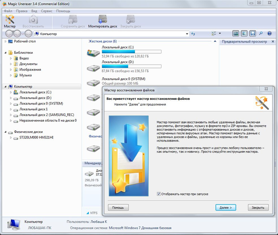278x235 pixels.
Task: Open Монтировать диск from the toolbar
Action: click(x=103, y=21)
